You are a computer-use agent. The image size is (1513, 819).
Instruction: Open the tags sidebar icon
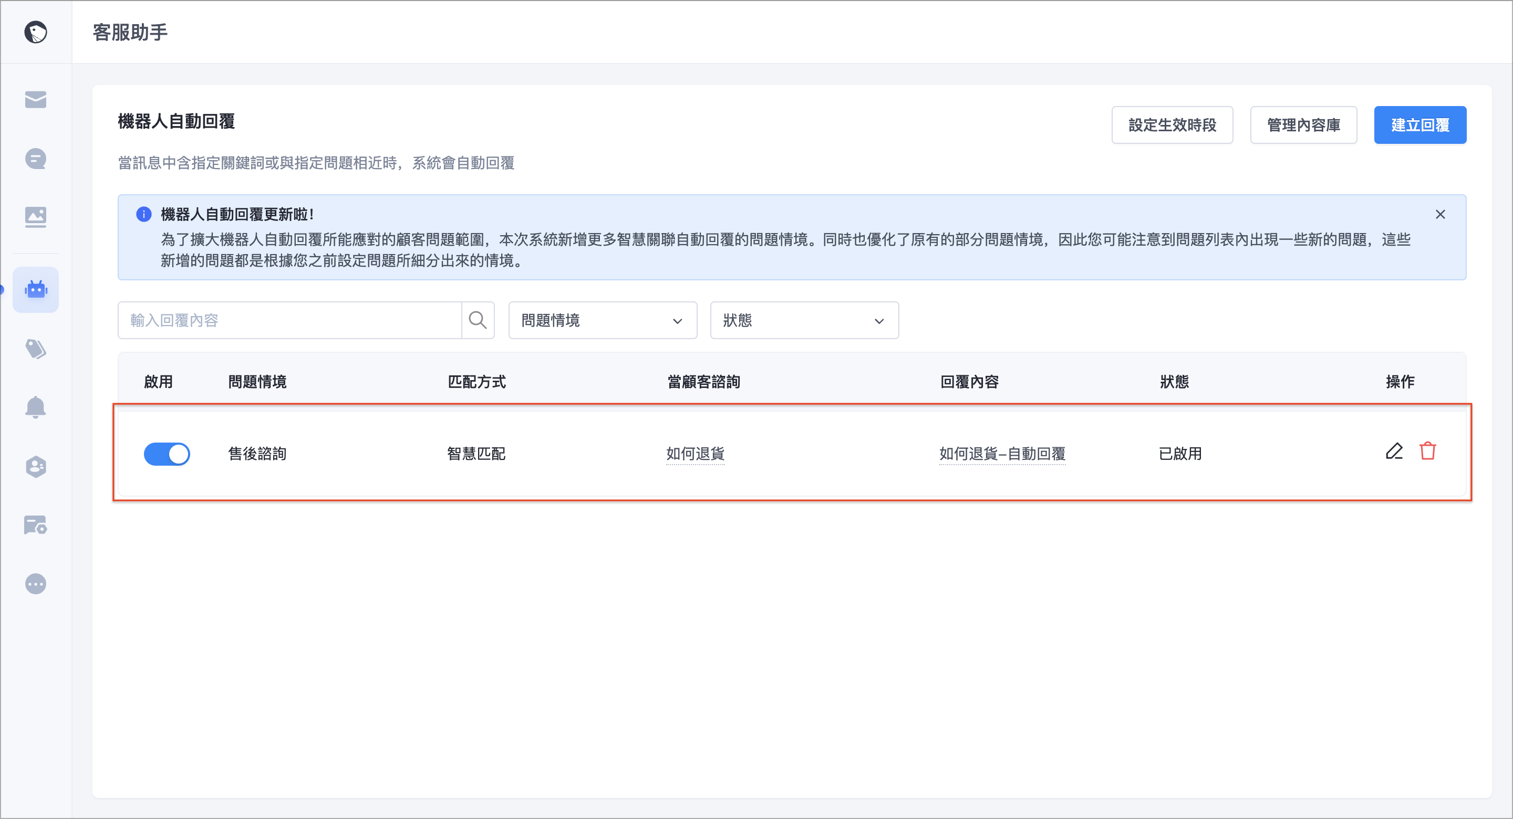[x=35, y=349]
